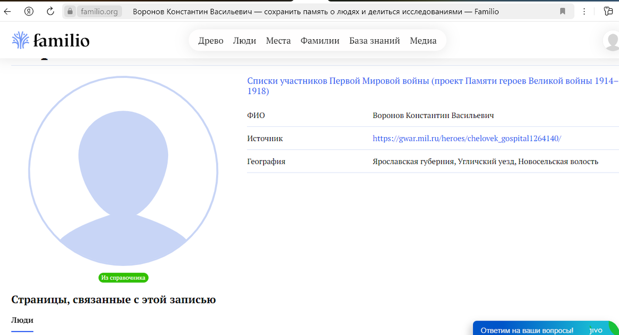Click the Источник field label
This screenshot has width=619, height=335.
[265, 139]
